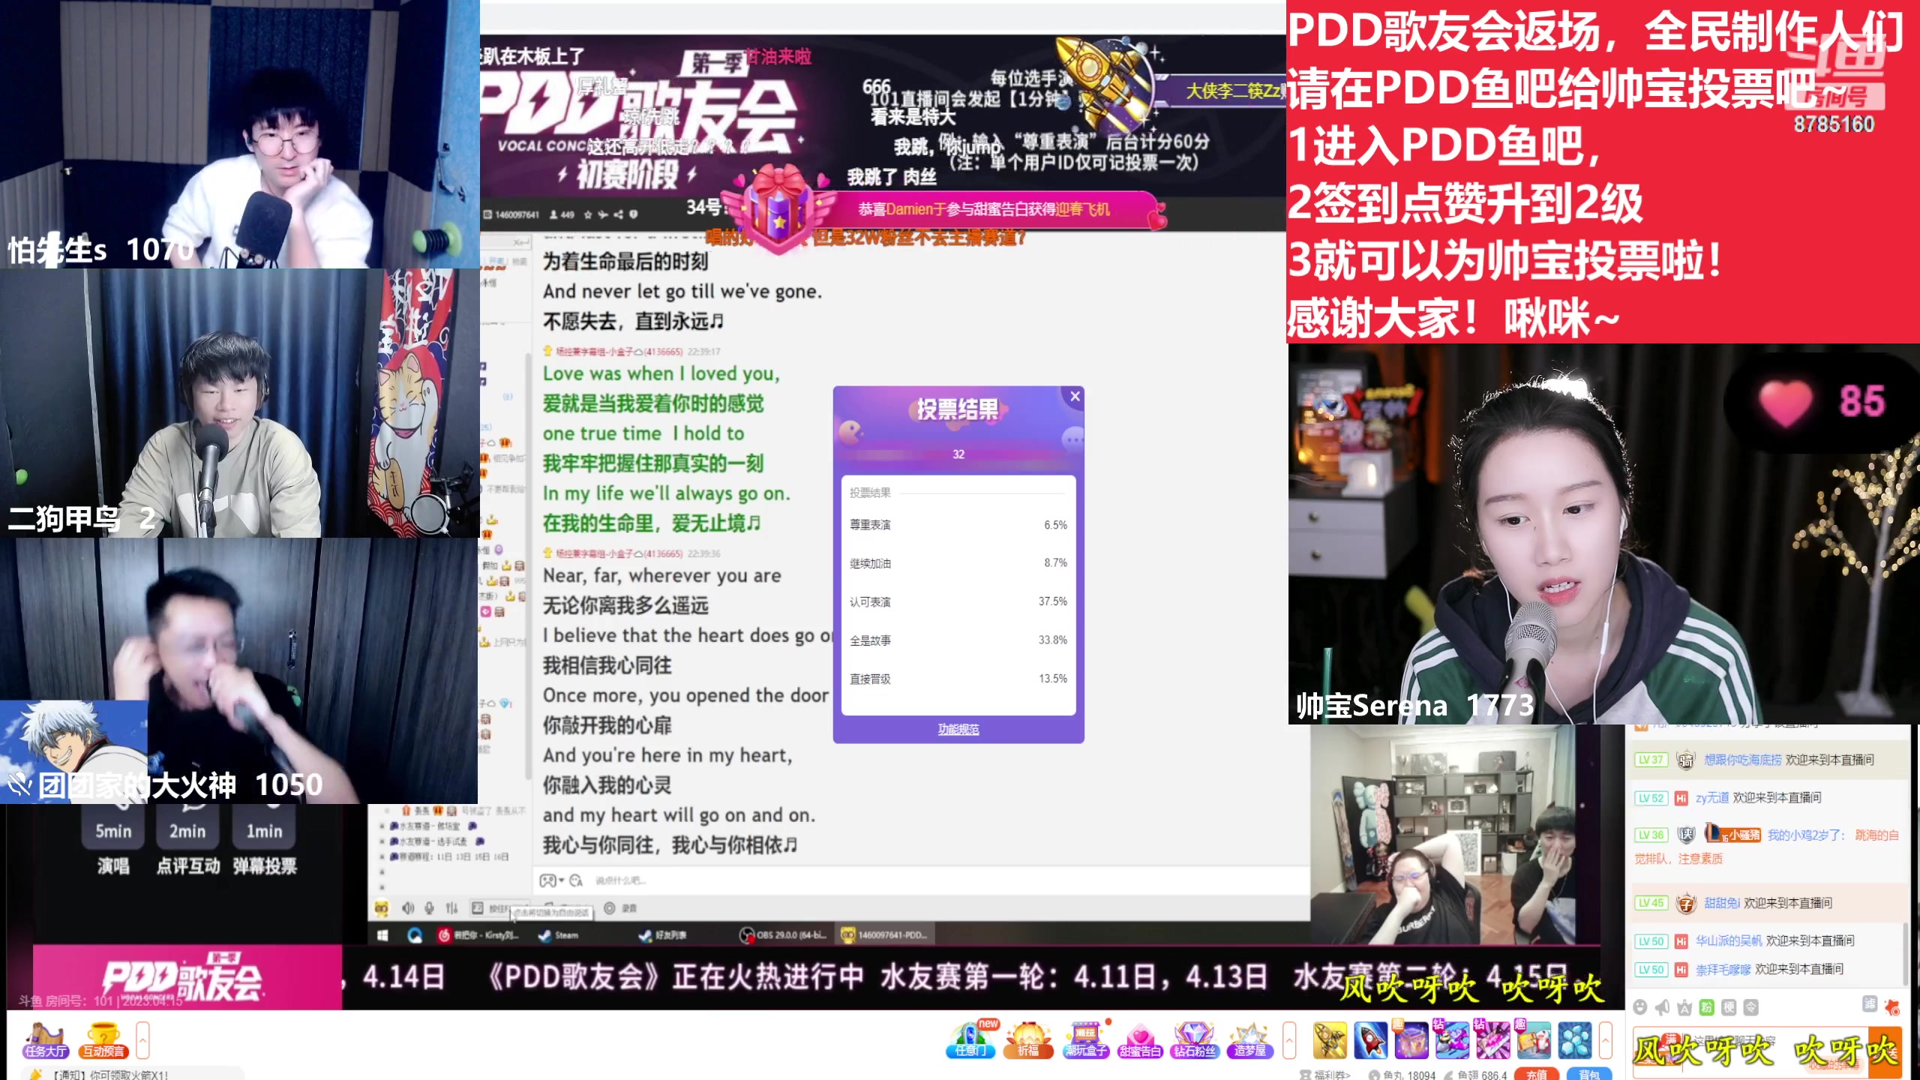Toggle the microphone icon in voice app

tap(429, 908)
